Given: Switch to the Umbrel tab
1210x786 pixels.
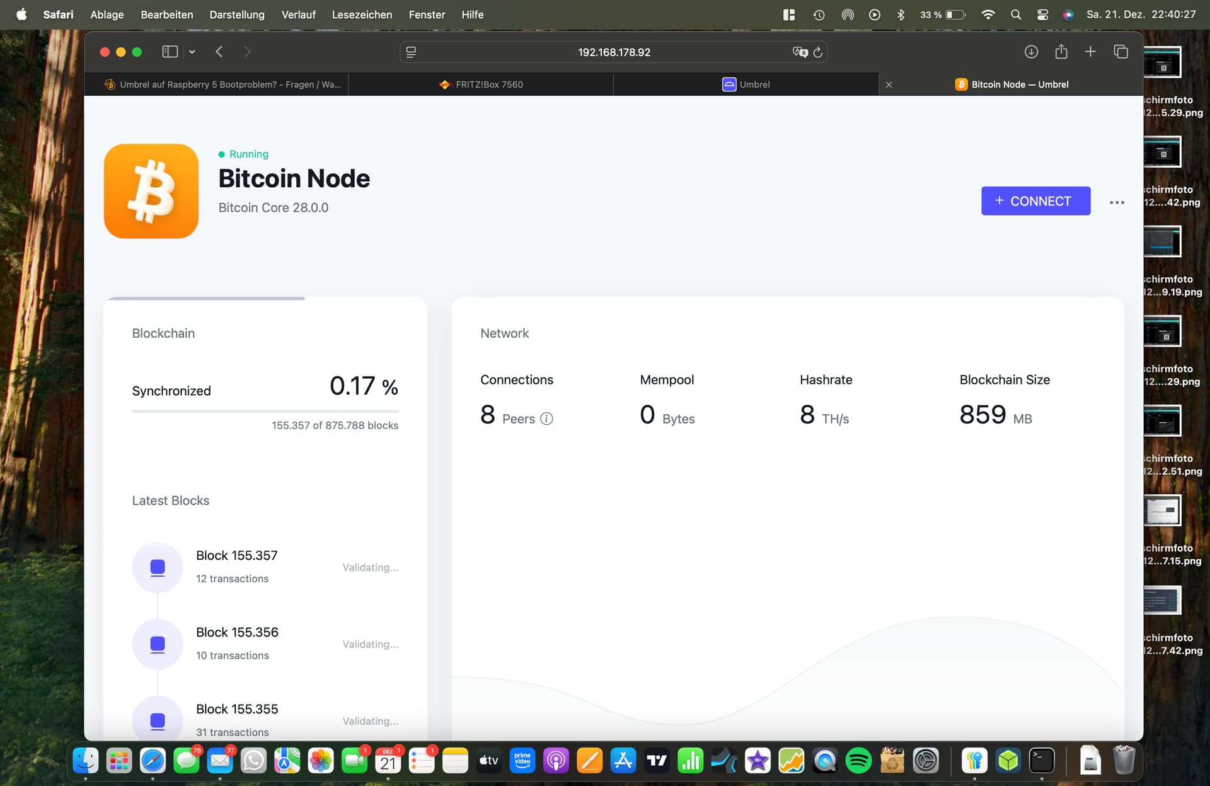Looking at the screenshot, I should (x=746, y=84).
